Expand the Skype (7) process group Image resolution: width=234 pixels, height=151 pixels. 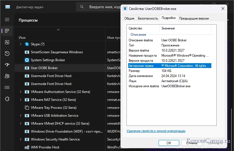(21, 44)
